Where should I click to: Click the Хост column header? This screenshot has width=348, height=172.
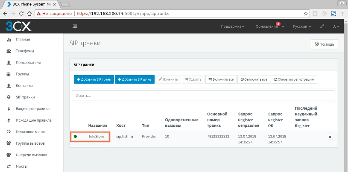pos(121,125)
